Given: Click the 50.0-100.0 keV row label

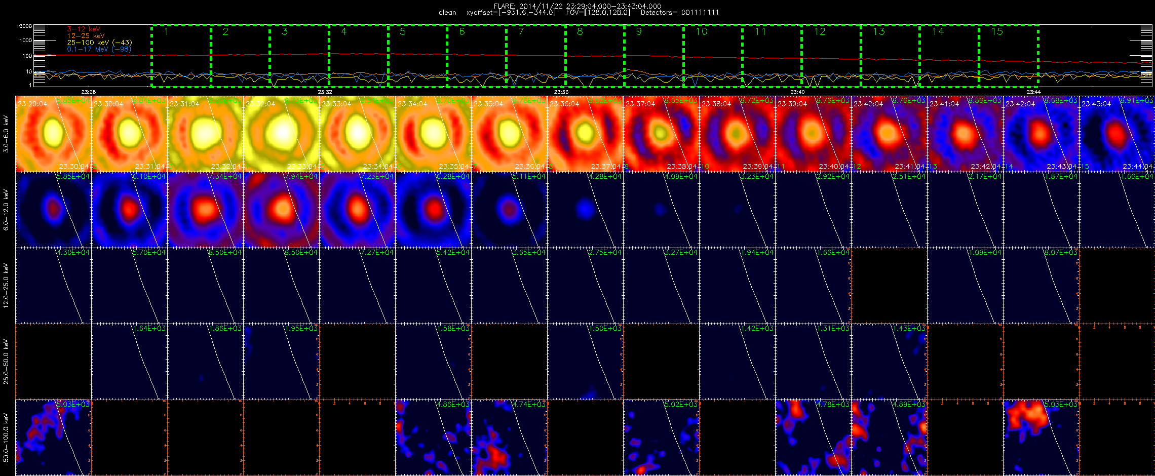Looking at the screenshot, I should point(6,438).
